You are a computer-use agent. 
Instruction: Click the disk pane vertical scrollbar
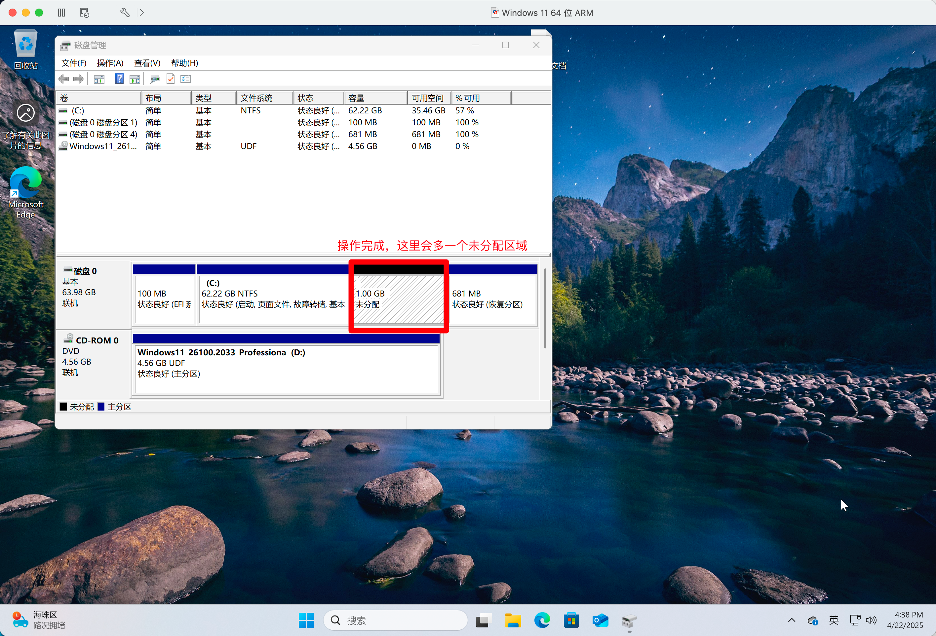coord(545,308)
